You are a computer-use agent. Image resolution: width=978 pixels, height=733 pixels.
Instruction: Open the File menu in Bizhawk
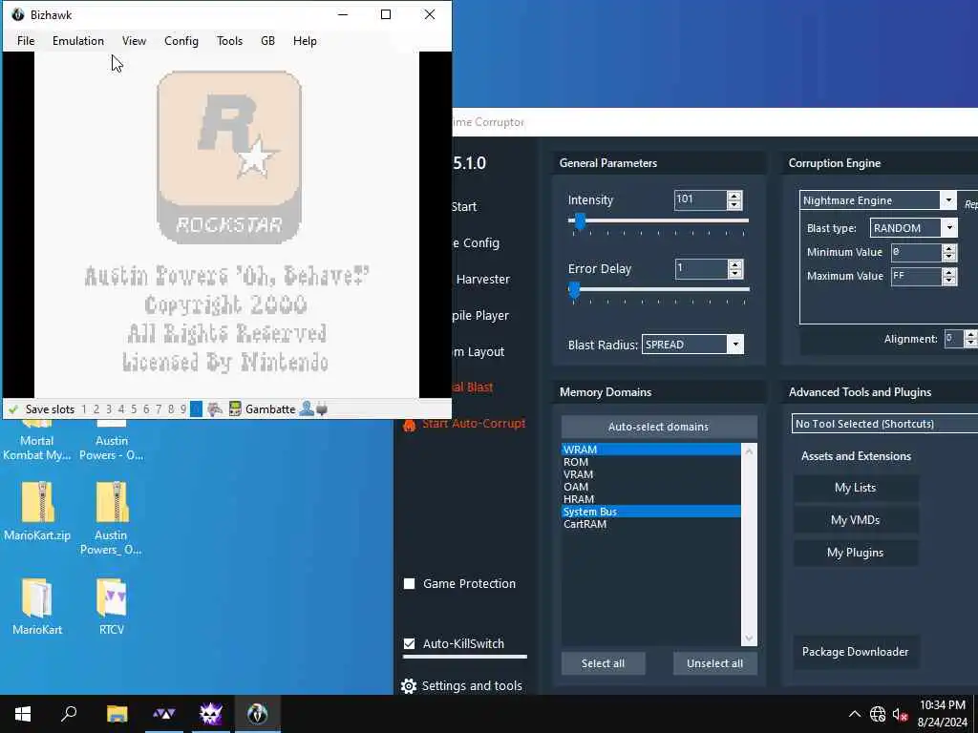(26, 40)
